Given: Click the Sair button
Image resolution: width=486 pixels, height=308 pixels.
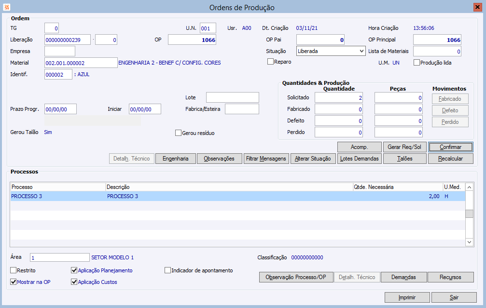Looking at the screenshot, I should 454,297.
